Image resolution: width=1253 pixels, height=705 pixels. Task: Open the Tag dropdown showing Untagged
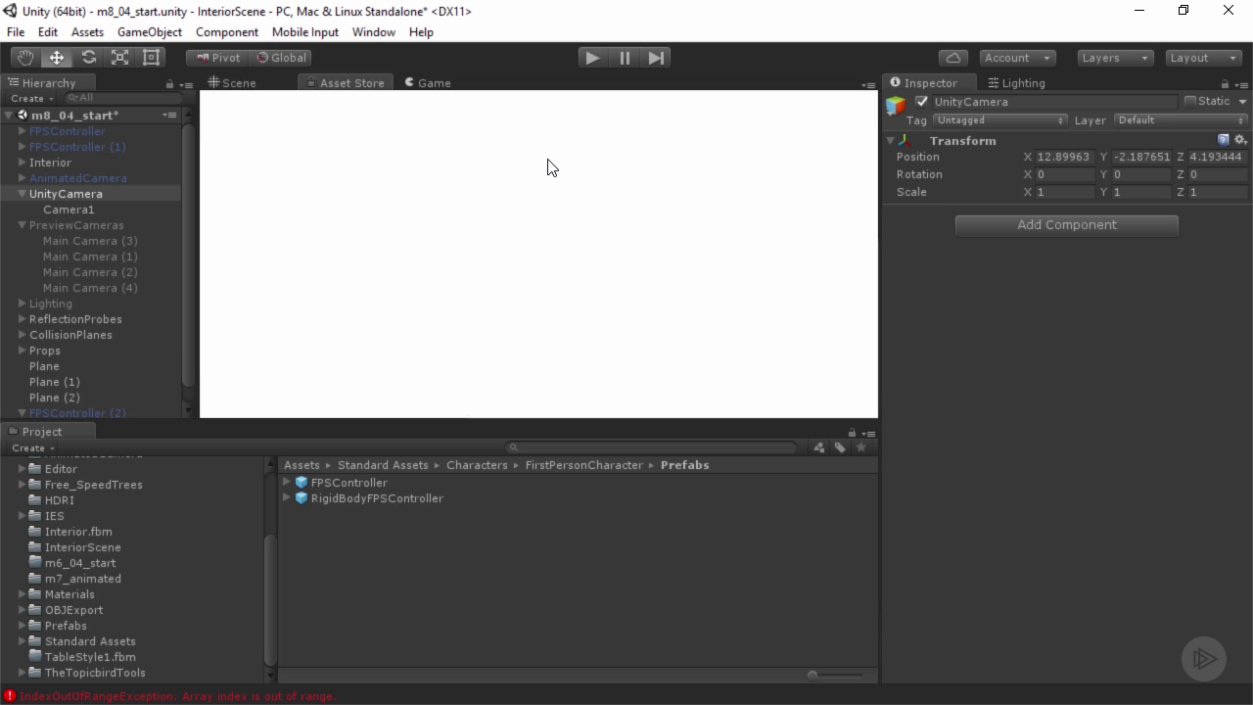[999, 120]
